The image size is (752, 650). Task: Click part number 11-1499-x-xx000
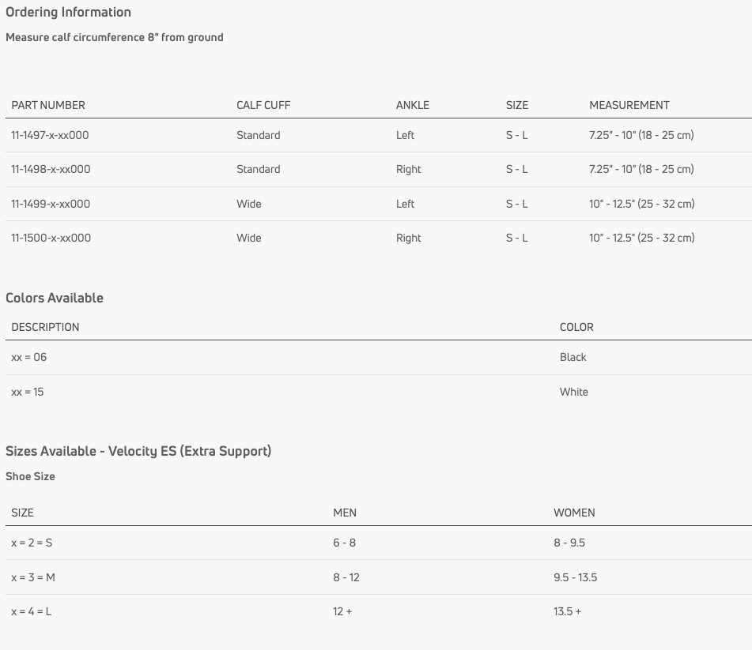click(51, 204)
